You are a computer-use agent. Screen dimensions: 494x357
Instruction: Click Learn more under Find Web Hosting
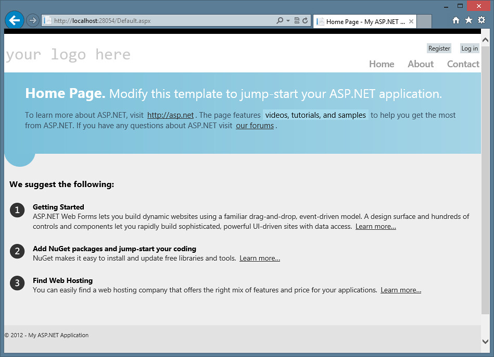[x=401, y=290]
